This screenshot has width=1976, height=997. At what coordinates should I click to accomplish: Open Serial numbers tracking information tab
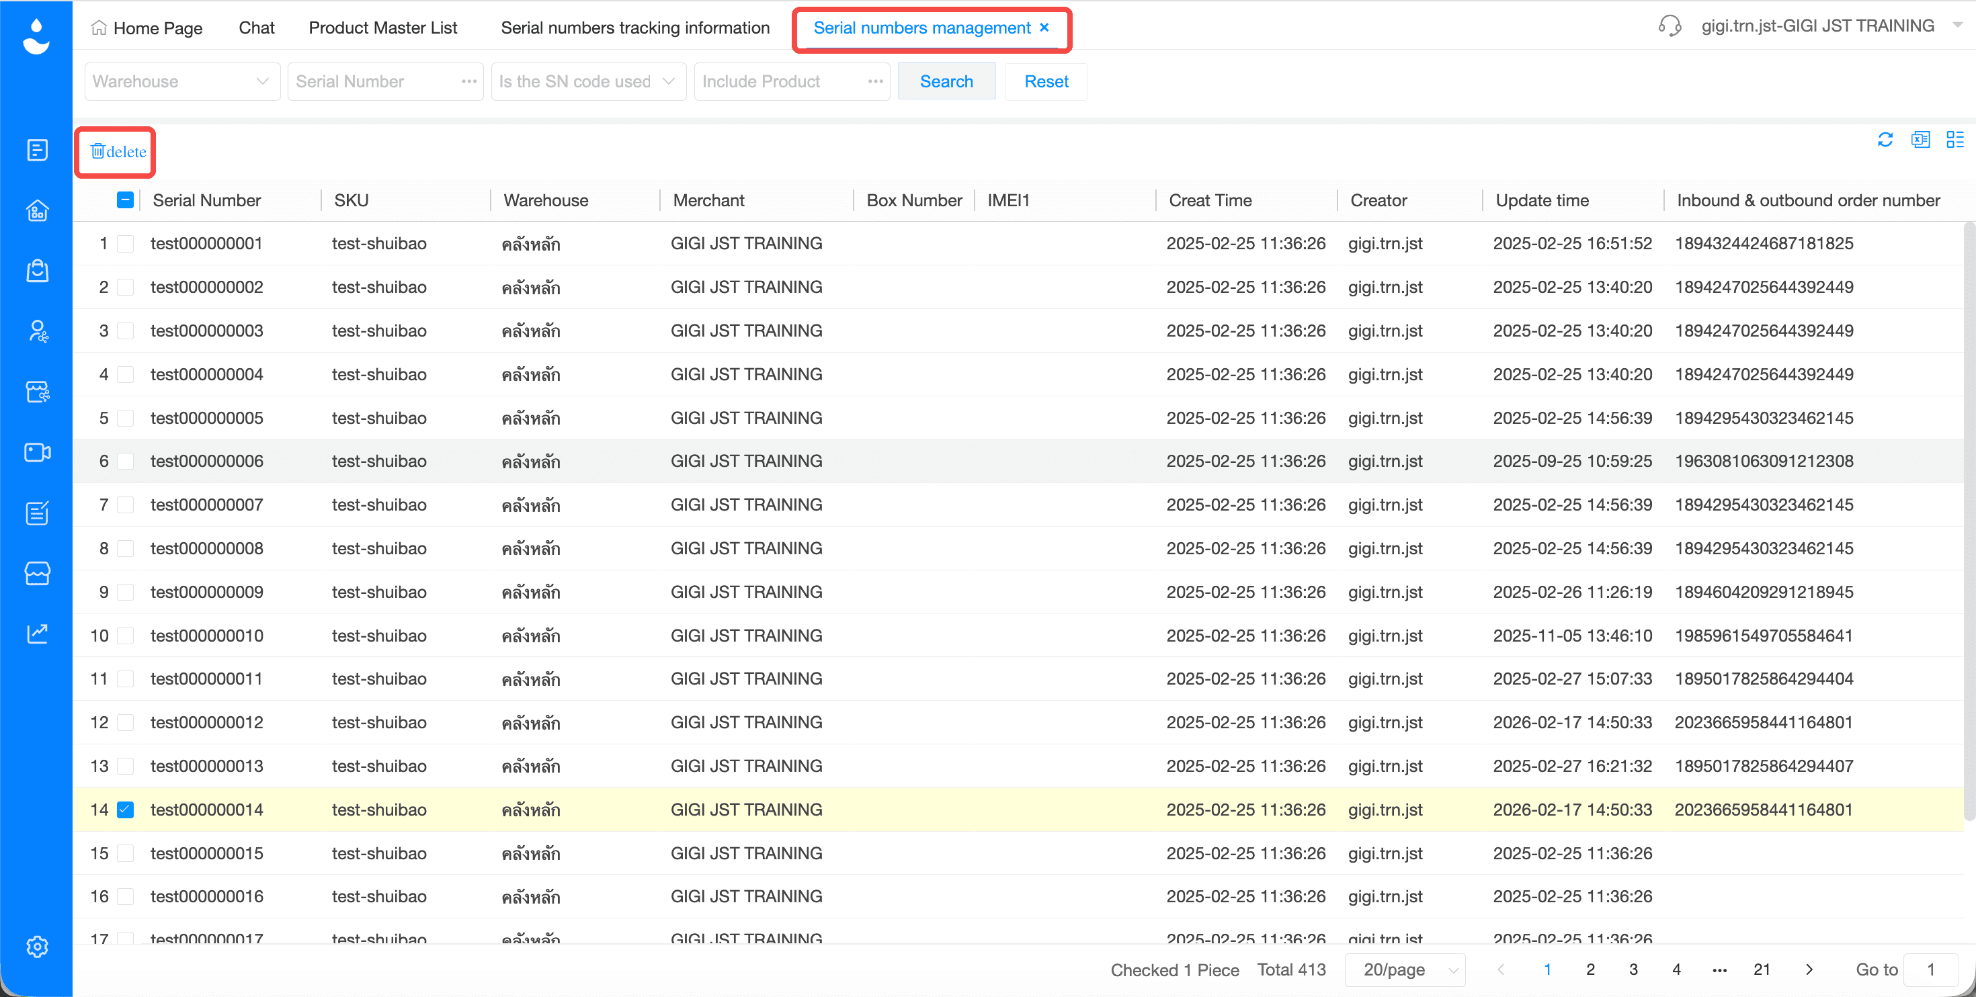coord(635,28)
